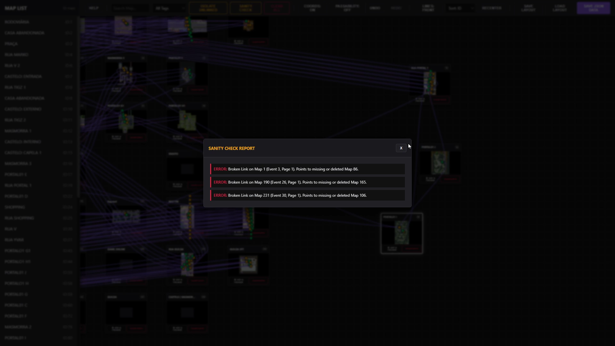Viewport: 615px width, 346px height.
Task: Click the purple Save JSON Data button
Action: click(593, 8)
